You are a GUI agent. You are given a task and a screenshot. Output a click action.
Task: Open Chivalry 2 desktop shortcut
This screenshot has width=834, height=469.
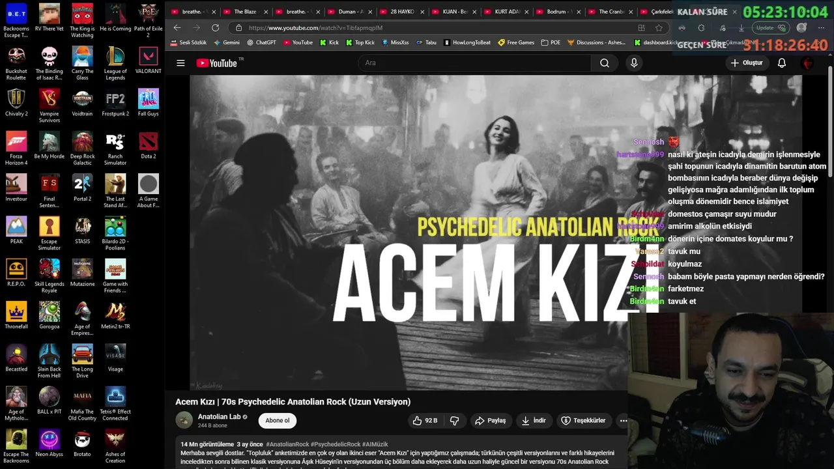point(16,103)
